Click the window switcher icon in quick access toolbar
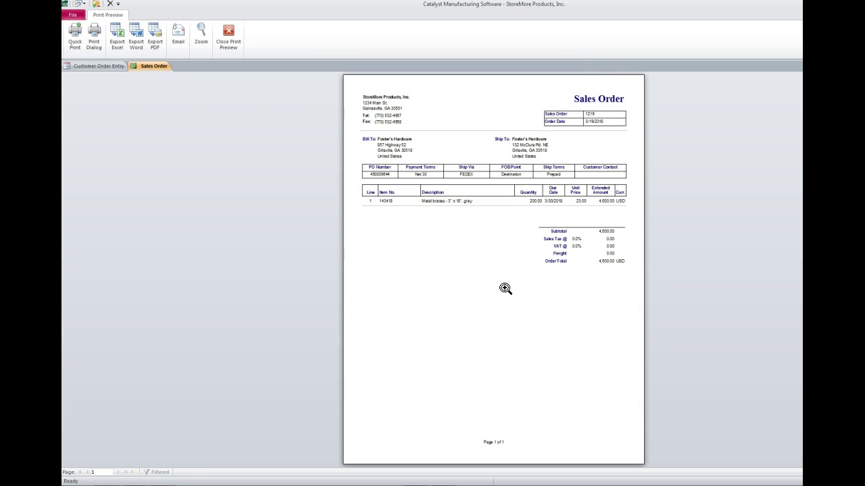The image size is (865, 486). (79, 3)
